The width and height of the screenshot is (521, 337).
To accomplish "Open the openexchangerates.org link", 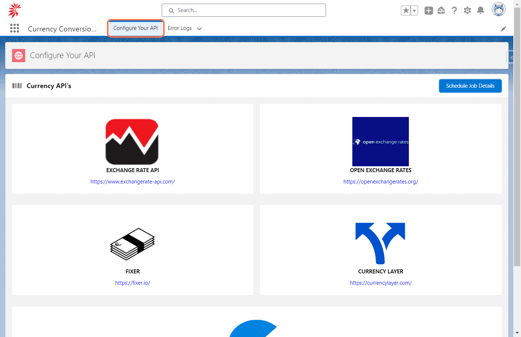I will tap(381, 182).
